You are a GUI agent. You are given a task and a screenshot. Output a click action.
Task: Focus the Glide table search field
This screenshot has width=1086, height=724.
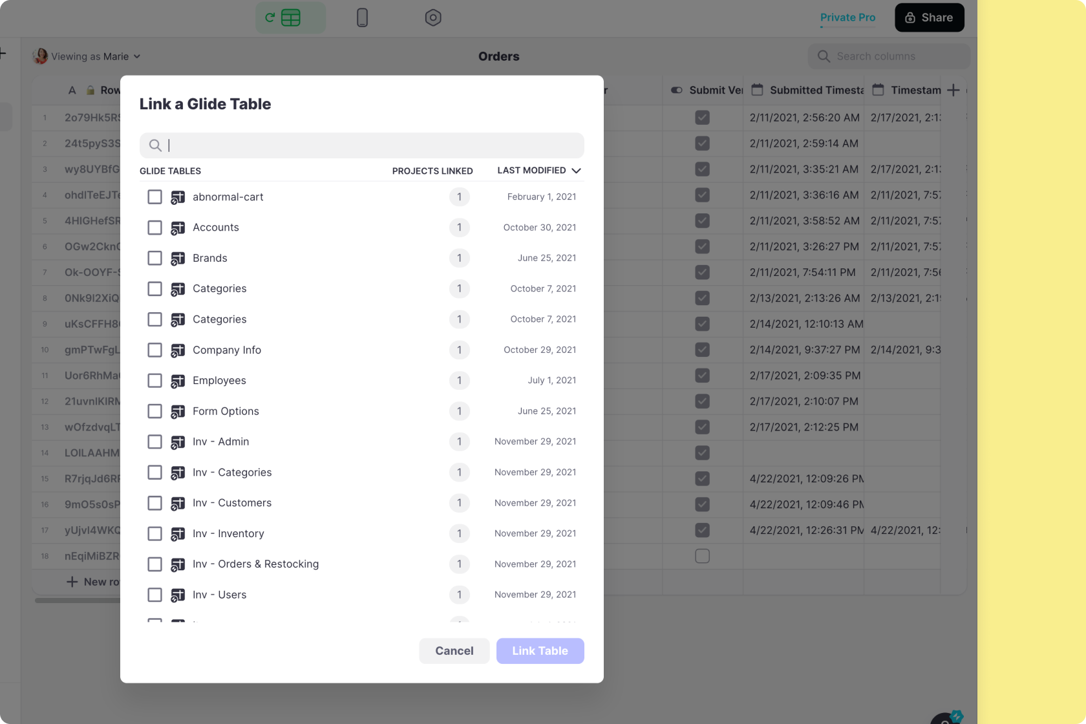coord(372,145)
